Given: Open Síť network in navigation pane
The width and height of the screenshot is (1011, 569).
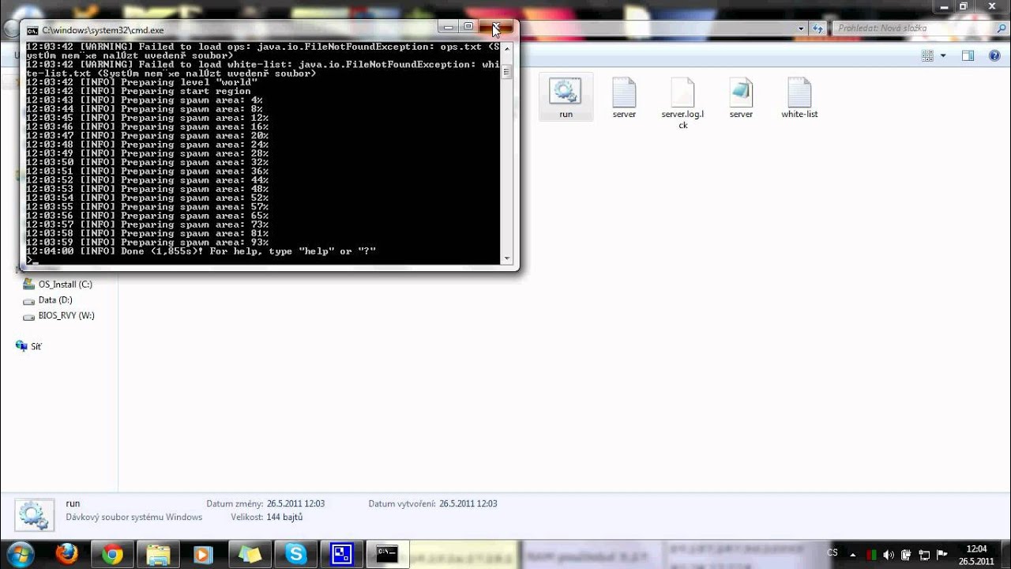Looking at the screenshot, I should [28, 346].
